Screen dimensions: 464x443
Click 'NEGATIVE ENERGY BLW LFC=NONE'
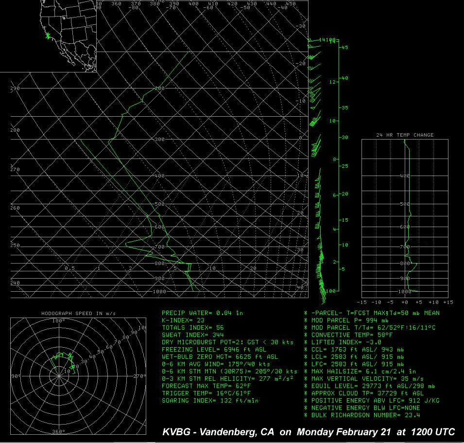(x=362, y=408)
